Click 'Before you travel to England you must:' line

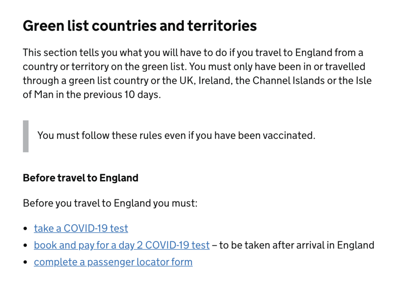(x=110, y=203)
